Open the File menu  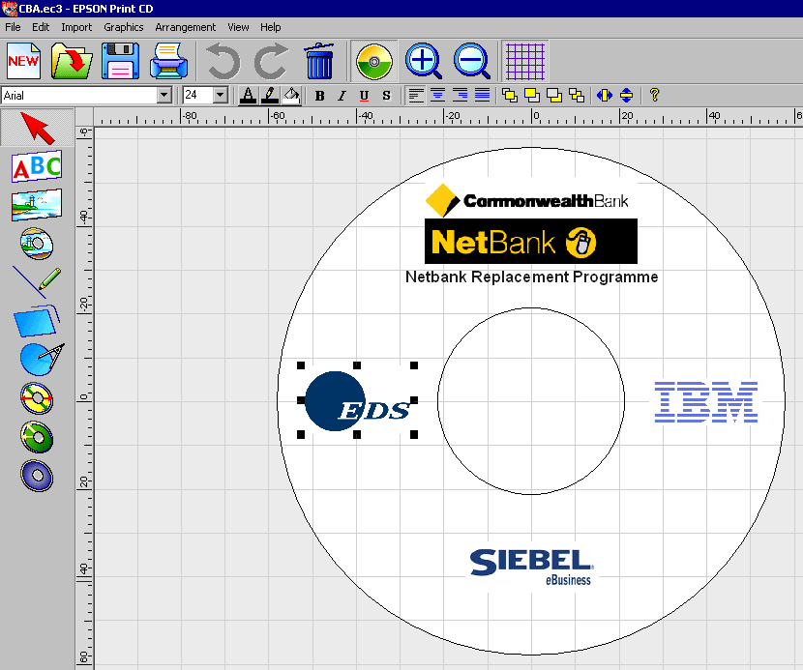pyautogui.click(x=13, y=27)
